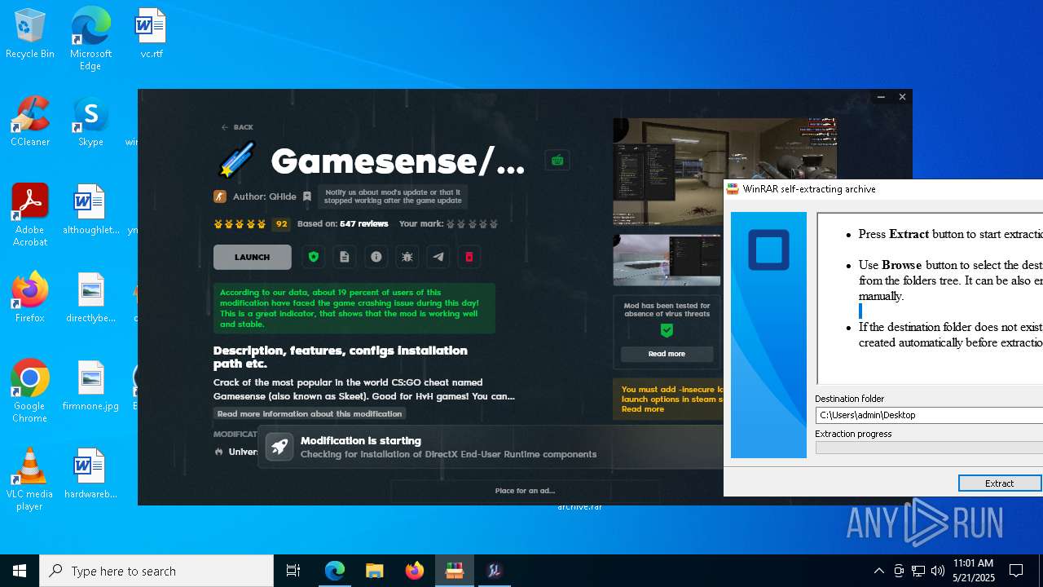Click 'Read more' under virus threats notice

[x=667, y=354]
